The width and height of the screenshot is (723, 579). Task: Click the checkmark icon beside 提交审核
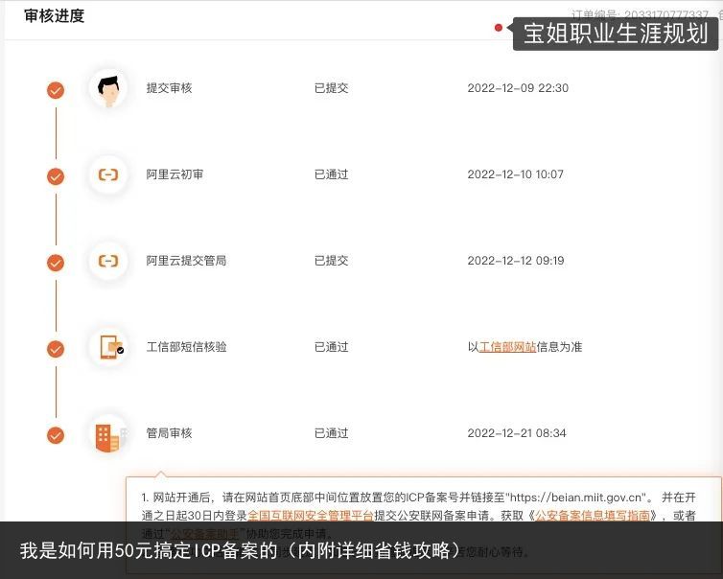click(x=56, y=90)
